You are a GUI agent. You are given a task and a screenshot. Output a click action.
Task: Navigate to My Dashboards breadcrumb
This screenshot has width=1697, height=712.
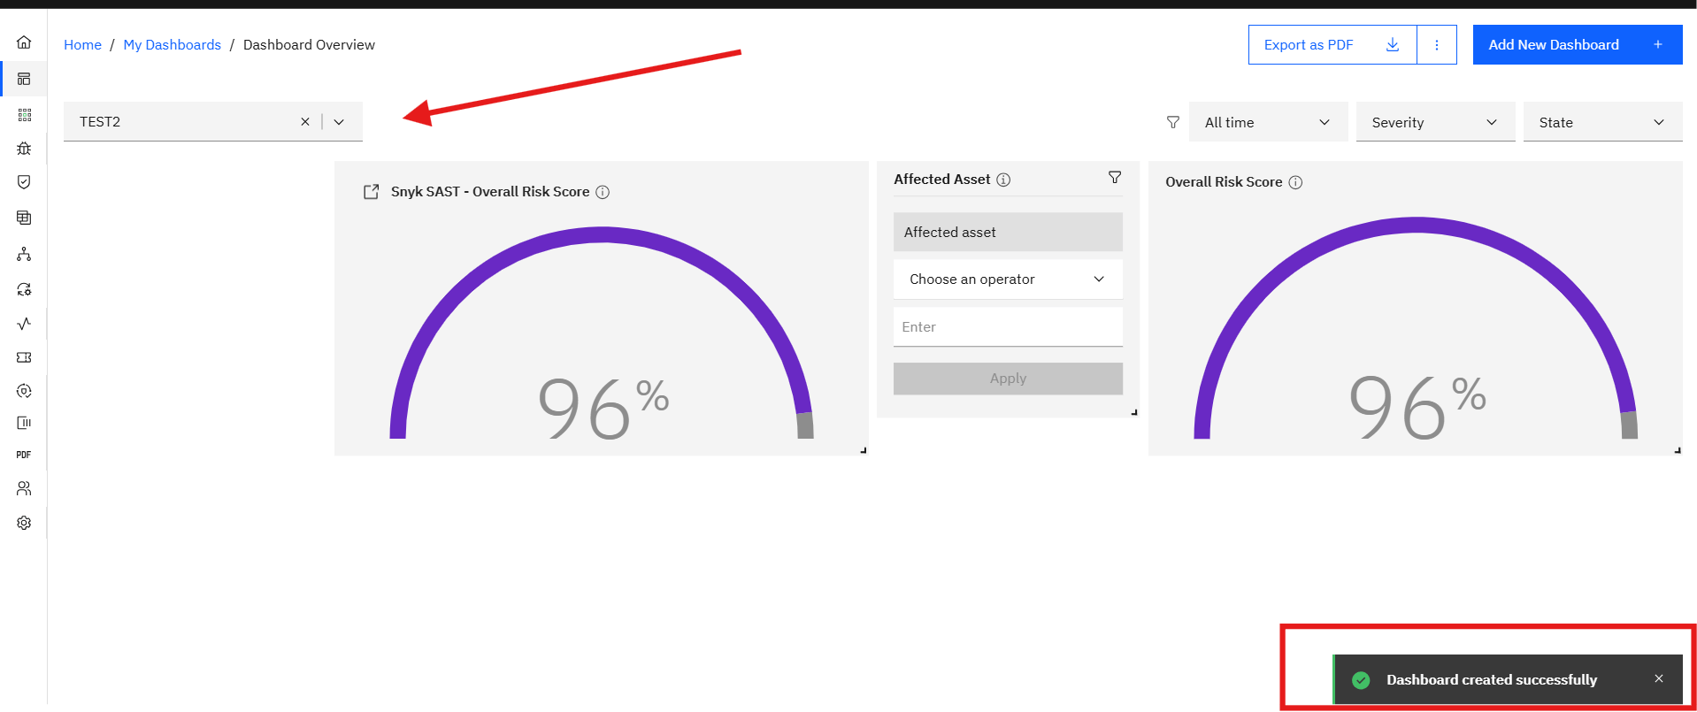(173, 45)
